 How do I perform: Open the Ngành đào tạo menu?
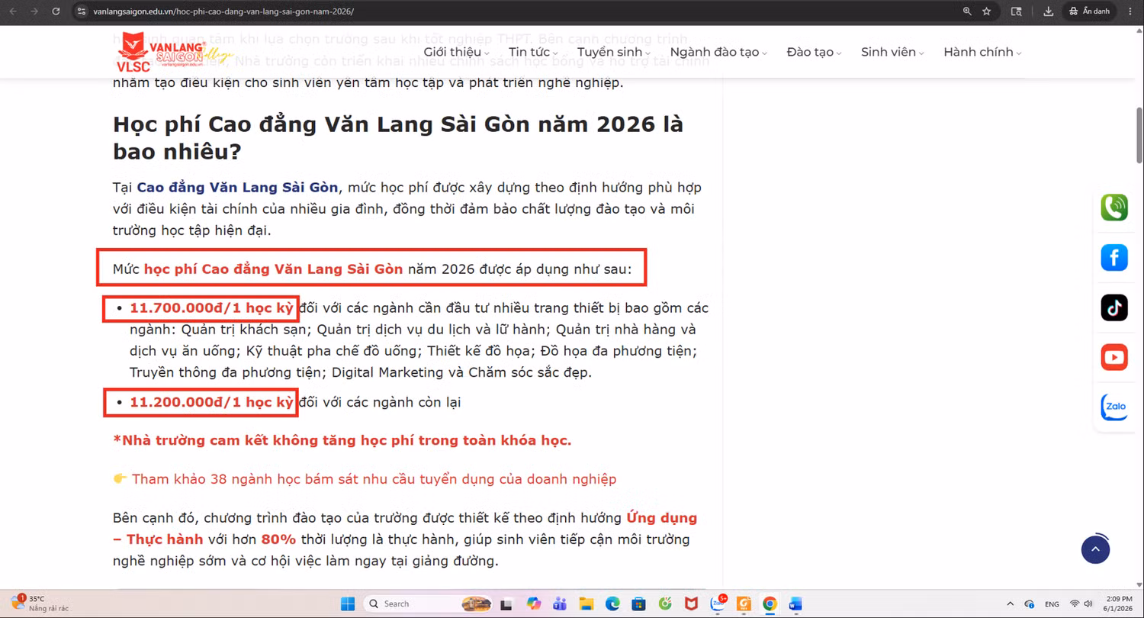[x=715, y=52]
